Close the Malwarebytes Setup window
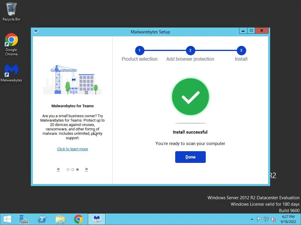The height and width of the screenshot is (225, 301). coord(262,30)
